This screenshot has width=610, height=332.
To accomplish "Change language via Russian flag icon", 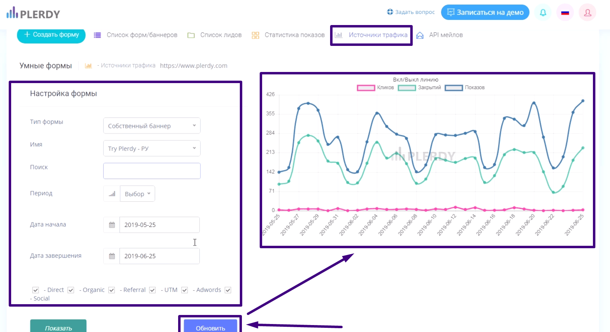I will [x=565, y=13].
